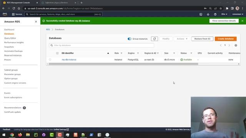This screenshot has width=246, height=138.
Task: Click right arrow of table scrollbar
Action: click(239, 64)
